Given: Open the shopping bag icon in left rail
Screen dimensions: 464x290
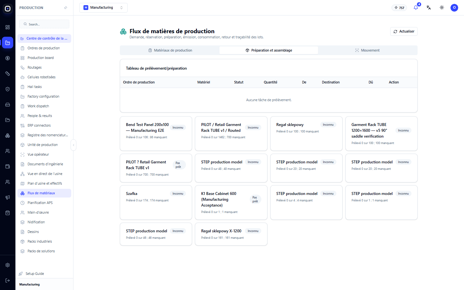Looking at the screenshot, I should click(7, 213).
